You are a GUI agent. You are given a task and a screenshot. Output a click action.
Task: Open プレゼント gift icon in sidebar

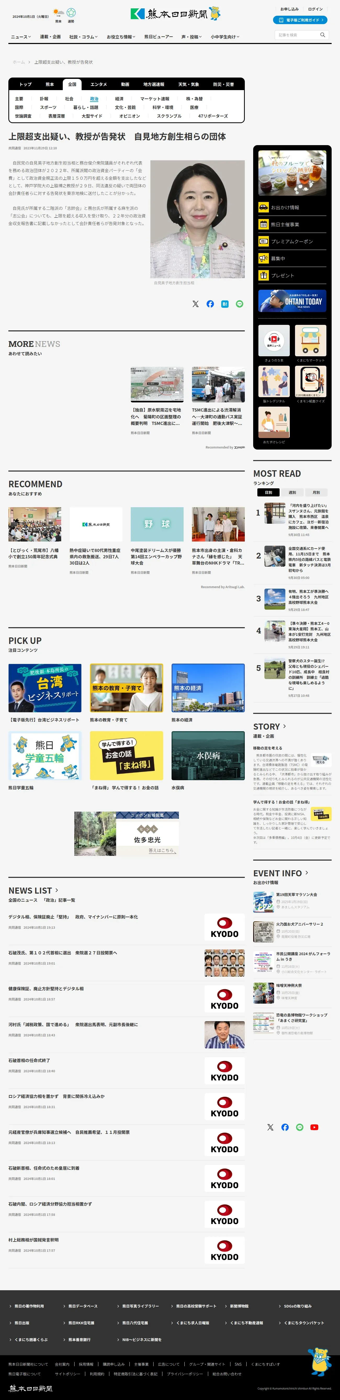tap(263, 275)
